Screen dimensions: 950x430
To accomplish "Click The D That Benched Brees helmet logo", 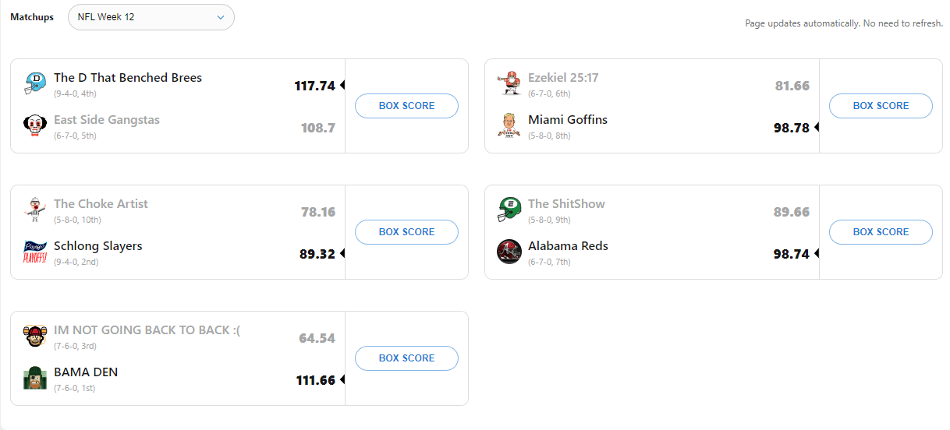I will click(35, 83).
